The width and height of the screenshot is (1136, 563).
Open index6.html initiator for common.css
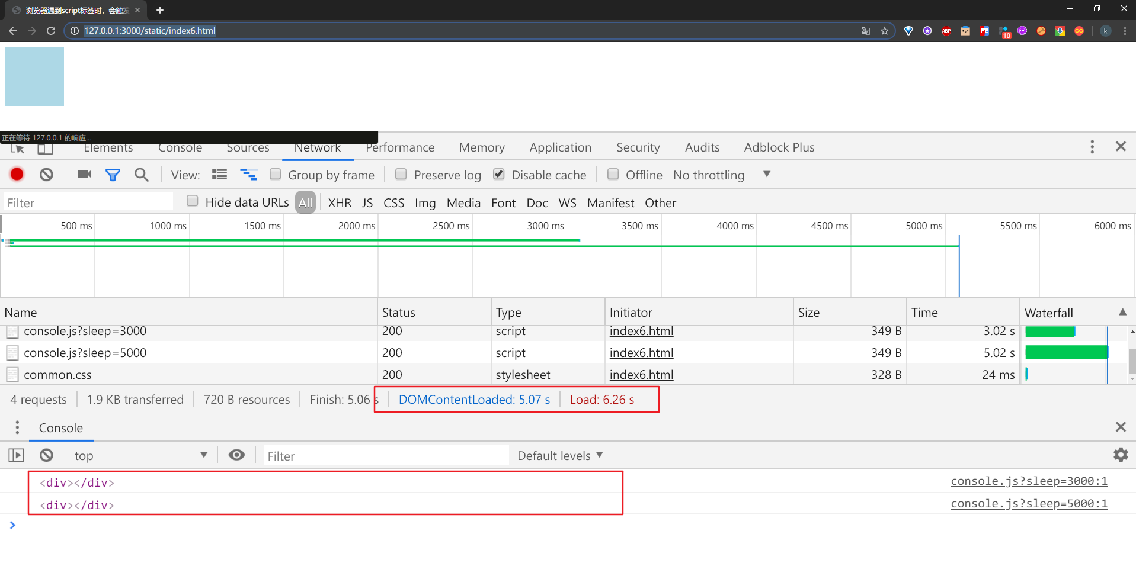click(641, 374)
